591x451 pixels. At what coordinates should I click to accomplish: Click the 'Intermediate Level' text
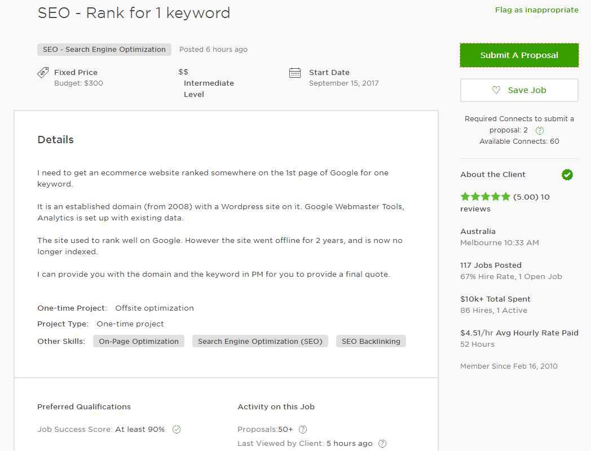point(209,89)
